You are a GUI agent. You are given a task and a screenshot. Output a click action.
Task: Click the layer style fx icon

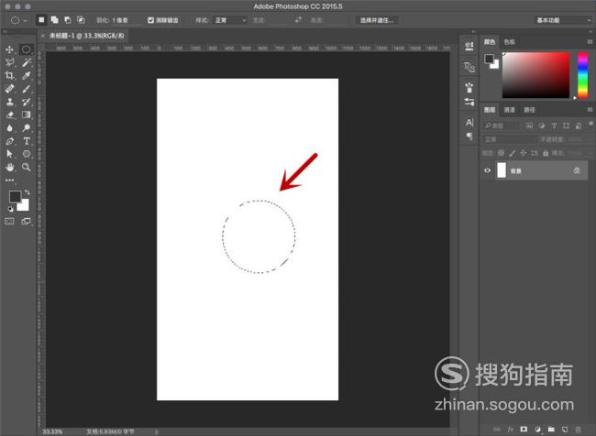510,430
